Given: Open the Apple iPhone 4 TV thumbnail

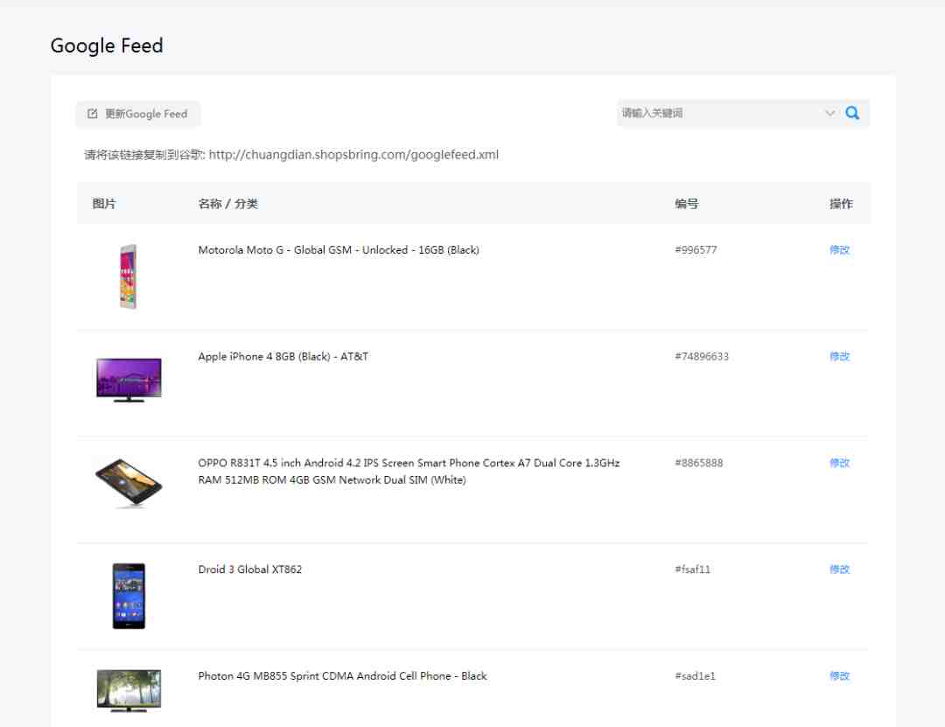Looking at the screenshot, I should click(129, 379).
